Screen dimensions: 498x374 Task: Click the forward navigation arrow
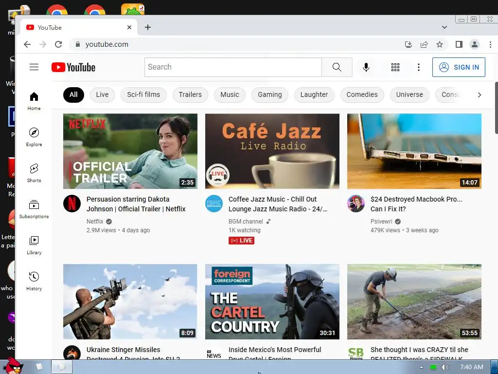[43, 44]
